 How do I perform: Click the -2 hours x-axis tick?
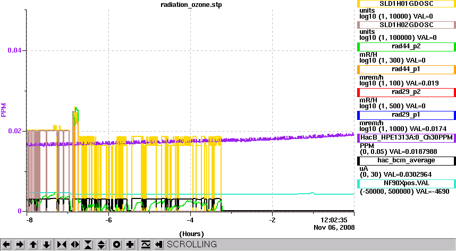pos(272,220)
